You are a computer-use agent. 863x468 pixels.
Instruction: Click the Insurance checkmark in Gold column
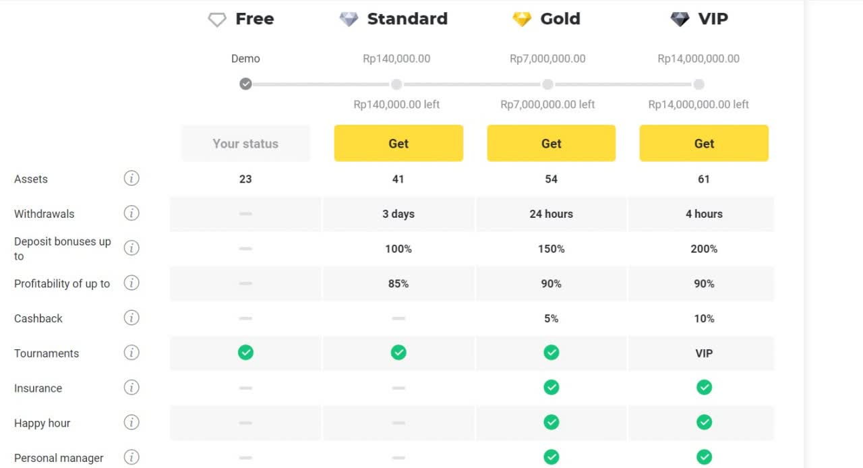[x=551, y=387]
